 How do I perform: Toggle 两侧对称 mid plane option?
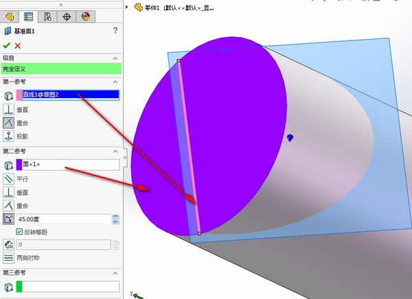(x=8, y=258)
